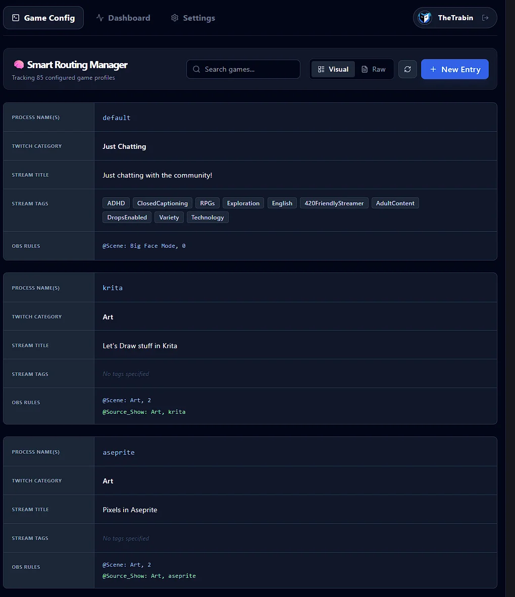Image resolution: width=515 pixels, height=597 pixels.
Task: Click Art category in krita profile
Action: 108,317
